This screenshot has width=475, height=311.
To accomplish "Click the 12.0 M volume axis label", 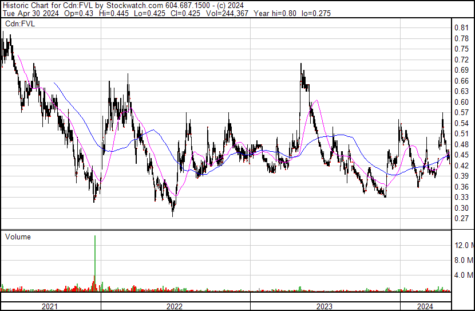I will point(464,245).
